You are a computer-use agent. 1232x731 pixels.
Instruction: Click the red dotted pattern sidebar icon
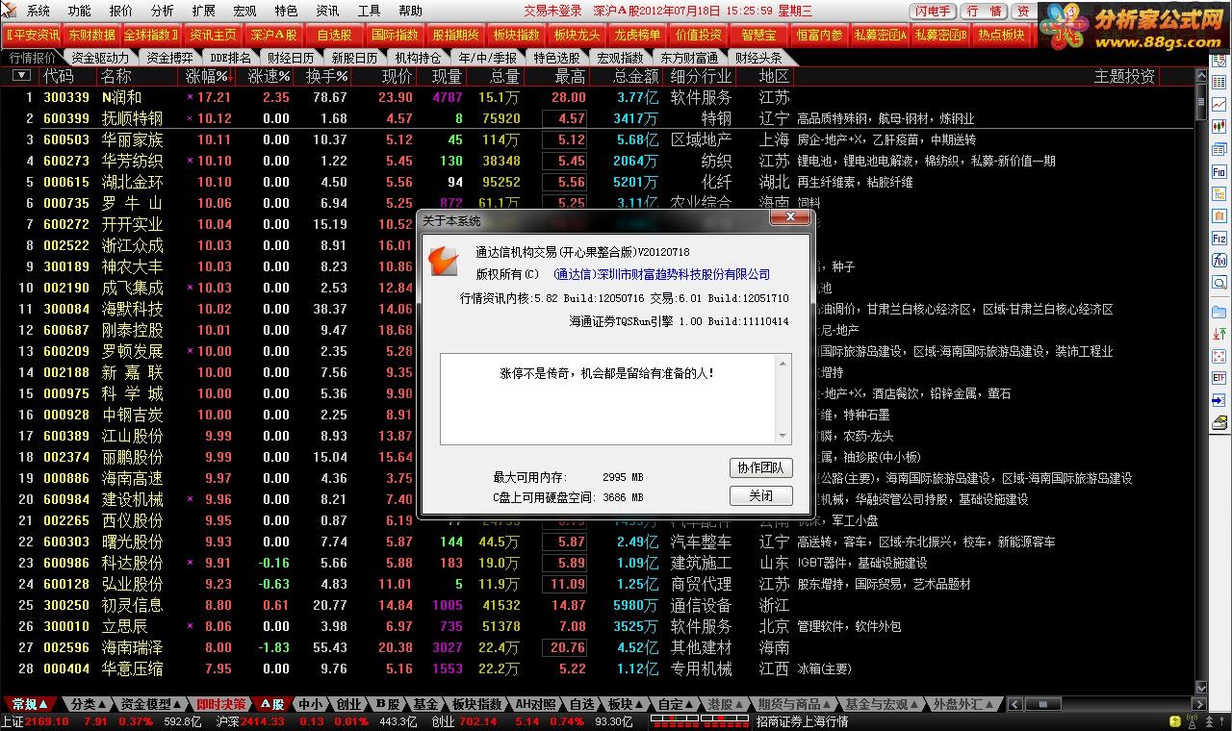(x=1219, y=356)
